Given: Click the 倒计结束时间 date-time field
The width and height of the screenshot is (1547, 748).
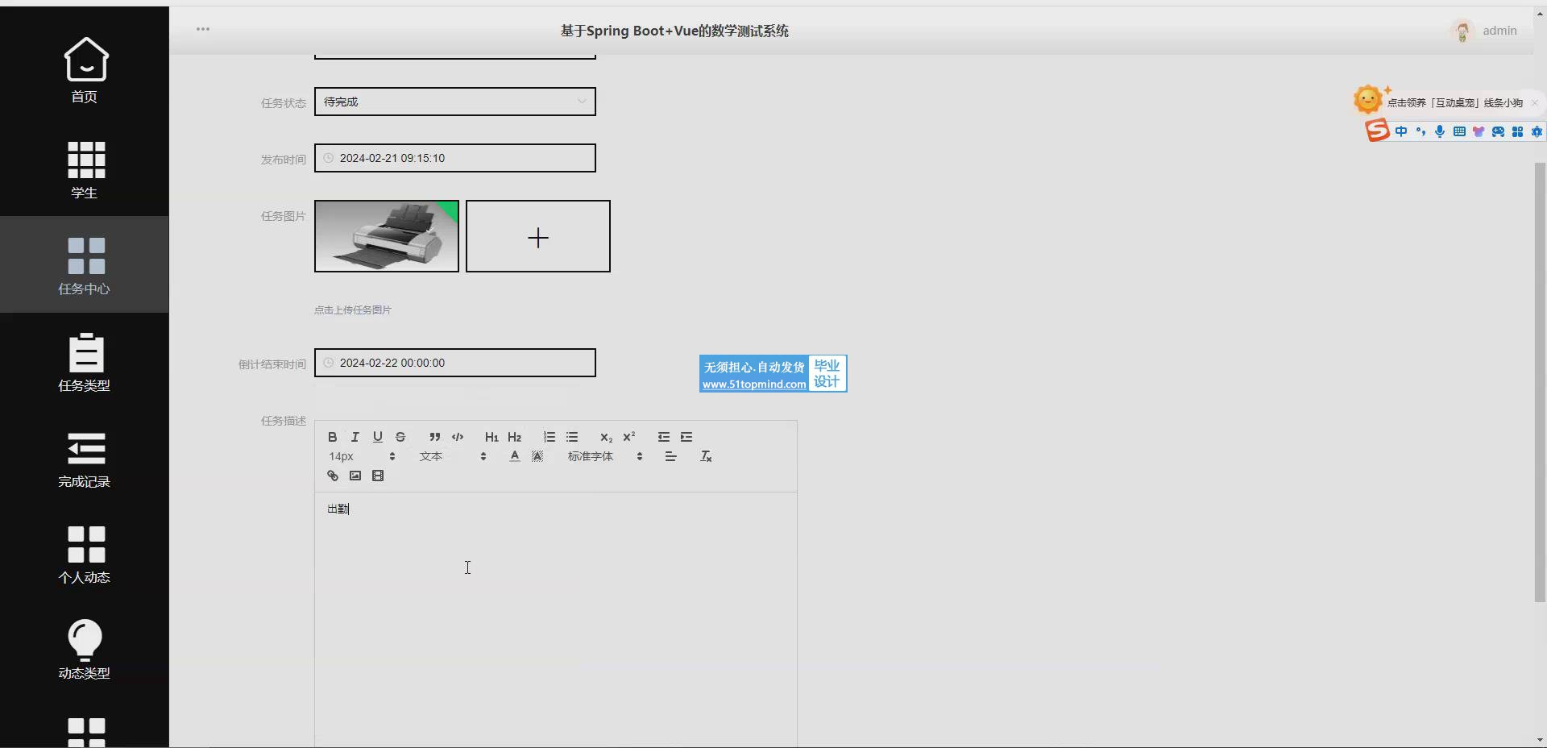Looking at the screenshot, I should tap(454, 363).
